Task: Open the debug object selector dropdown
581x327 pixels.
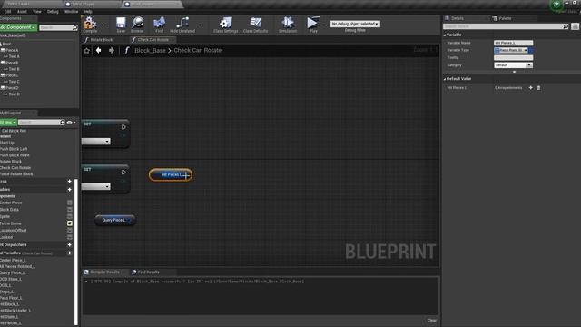Action: pos(355,24)
